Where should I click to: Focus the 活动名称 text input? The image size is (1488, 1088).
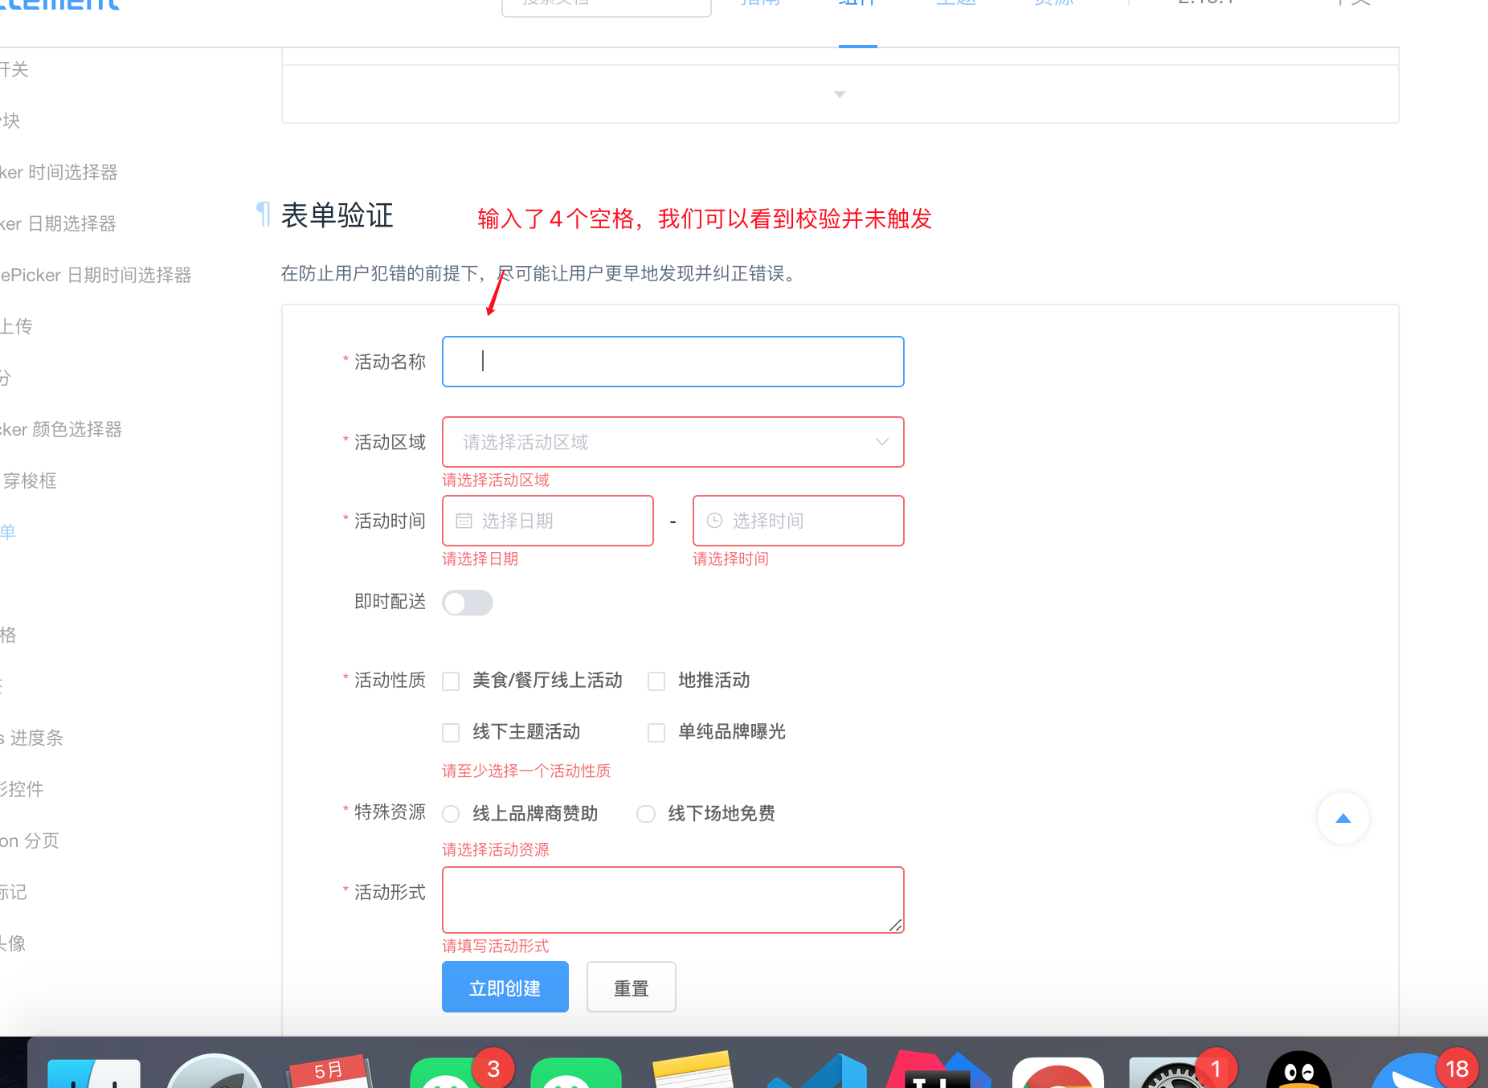coord(673,362)
